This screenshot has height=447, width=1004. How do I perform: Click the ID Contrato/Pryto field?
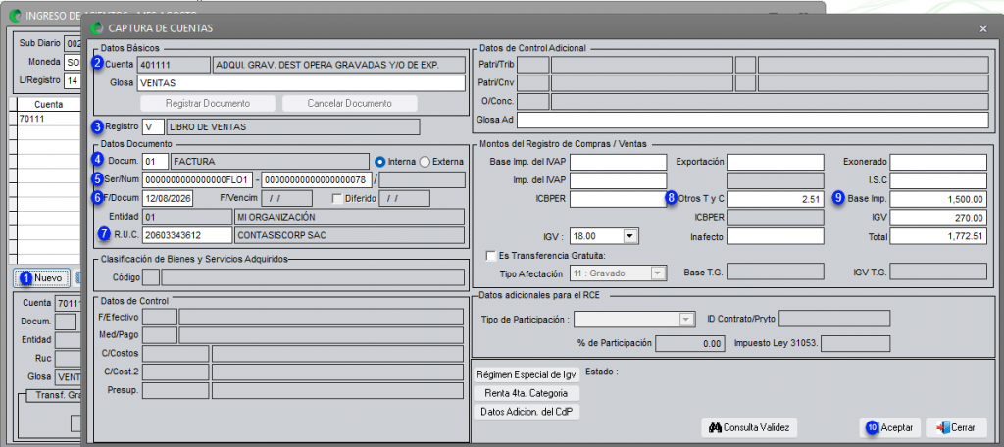834,319
